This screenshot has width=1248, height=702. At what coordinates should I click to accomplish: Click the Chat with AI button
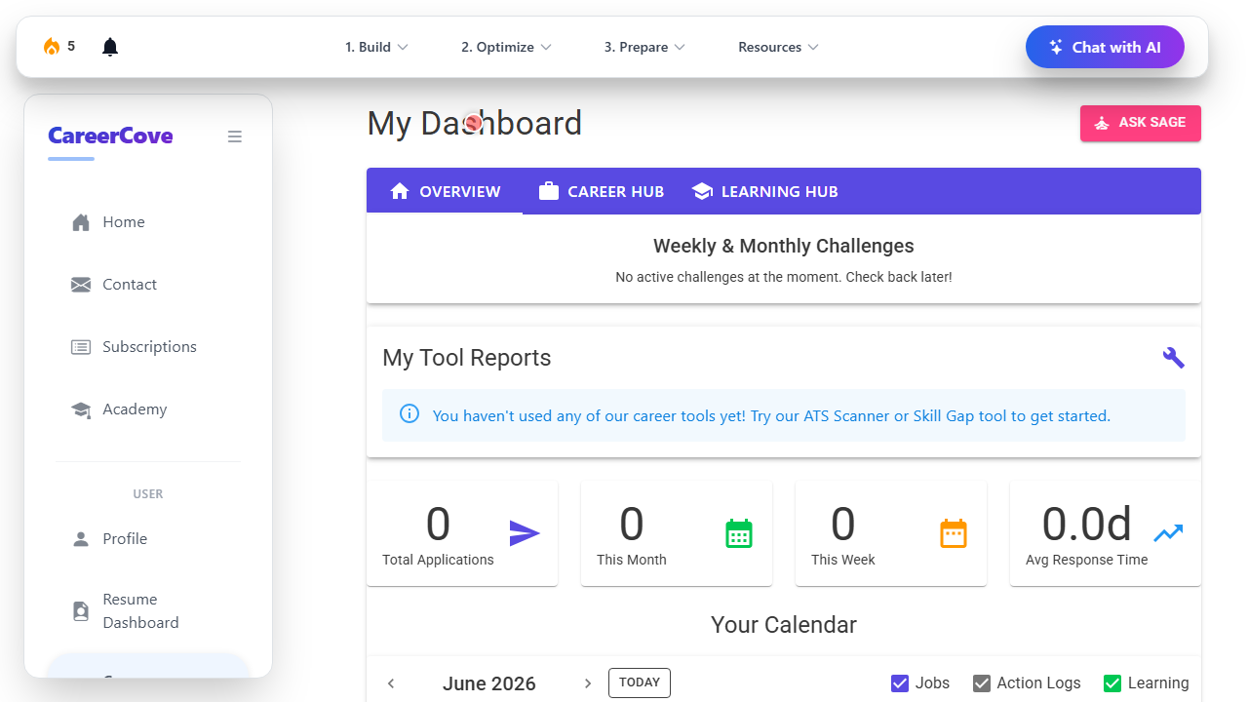(1105, 47)
